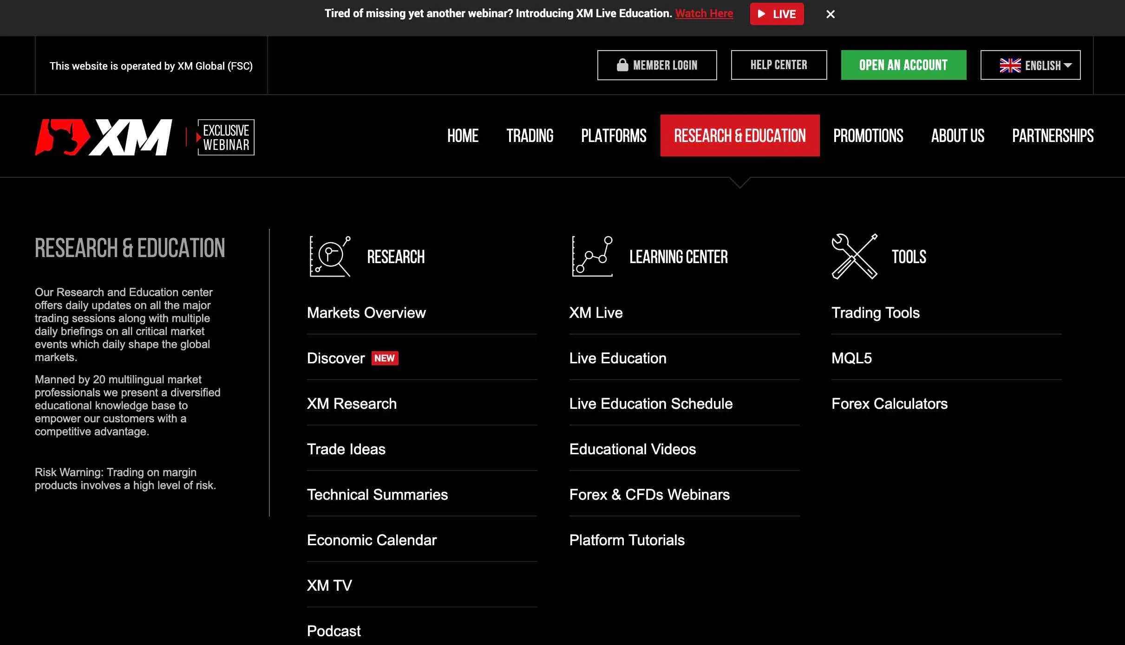Open the About Us menu

[958, 135]
